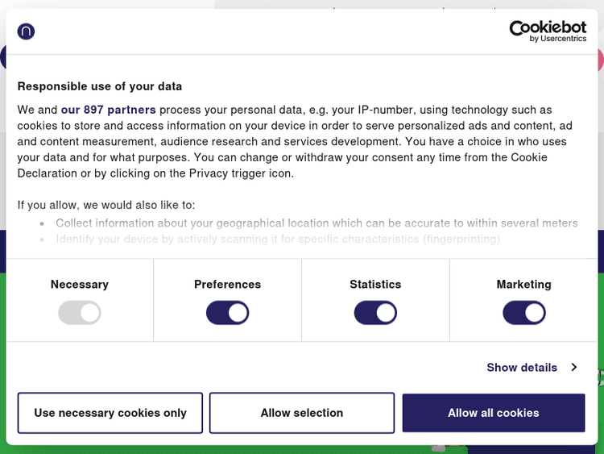This screenshot has width=604, height=454.
Task: Toggle the Necessary cookies switch
Action: tap(80, 313)
